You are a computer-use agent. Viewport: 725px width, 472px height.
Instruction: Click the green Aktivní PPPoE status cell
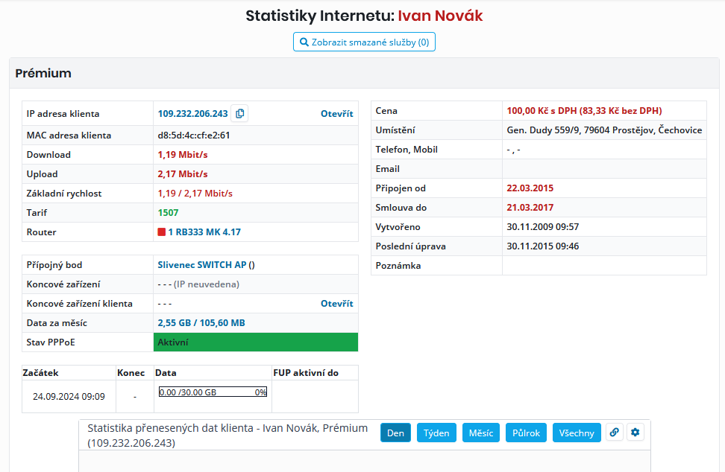255,342
